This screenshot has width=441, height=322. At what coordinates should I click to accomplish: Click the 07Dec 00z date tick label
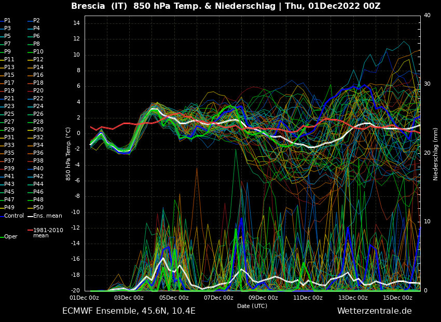[x=218, y=298]
